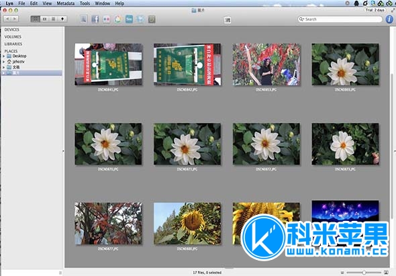Click the Sogou S menu bar icon

(373, 3)
